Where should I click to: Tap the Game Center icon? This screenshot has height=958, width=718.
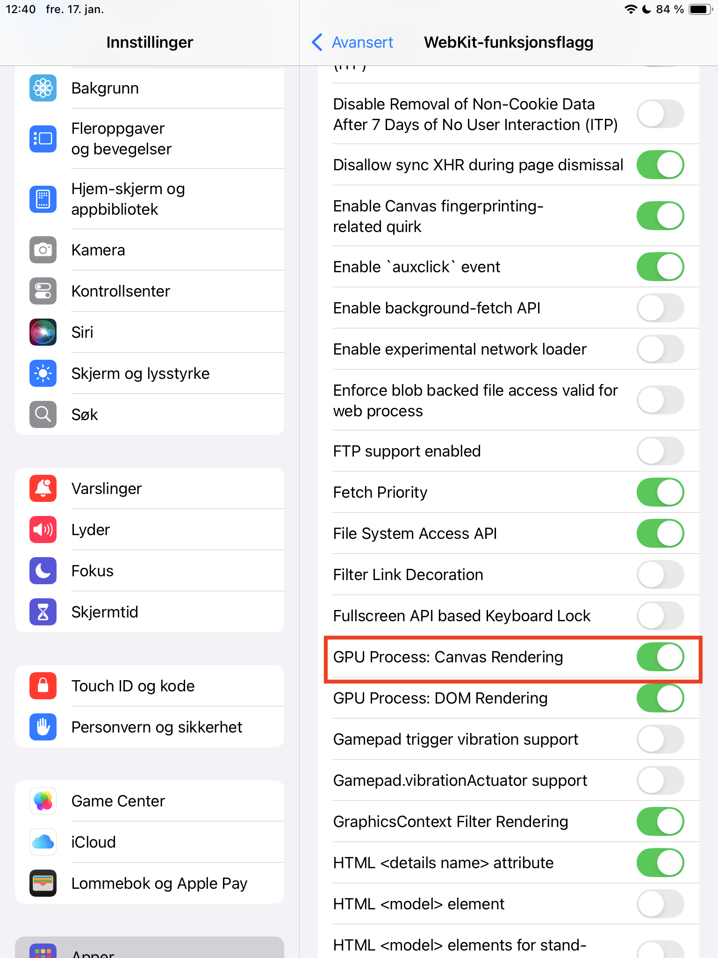tap(43, 801)
